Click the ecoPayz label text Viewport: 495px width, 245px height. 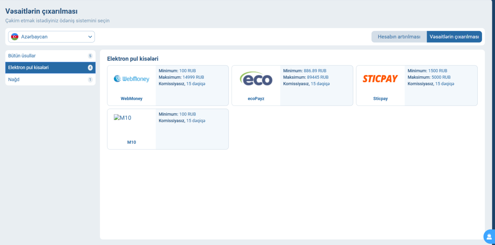(x=256, y=99)
